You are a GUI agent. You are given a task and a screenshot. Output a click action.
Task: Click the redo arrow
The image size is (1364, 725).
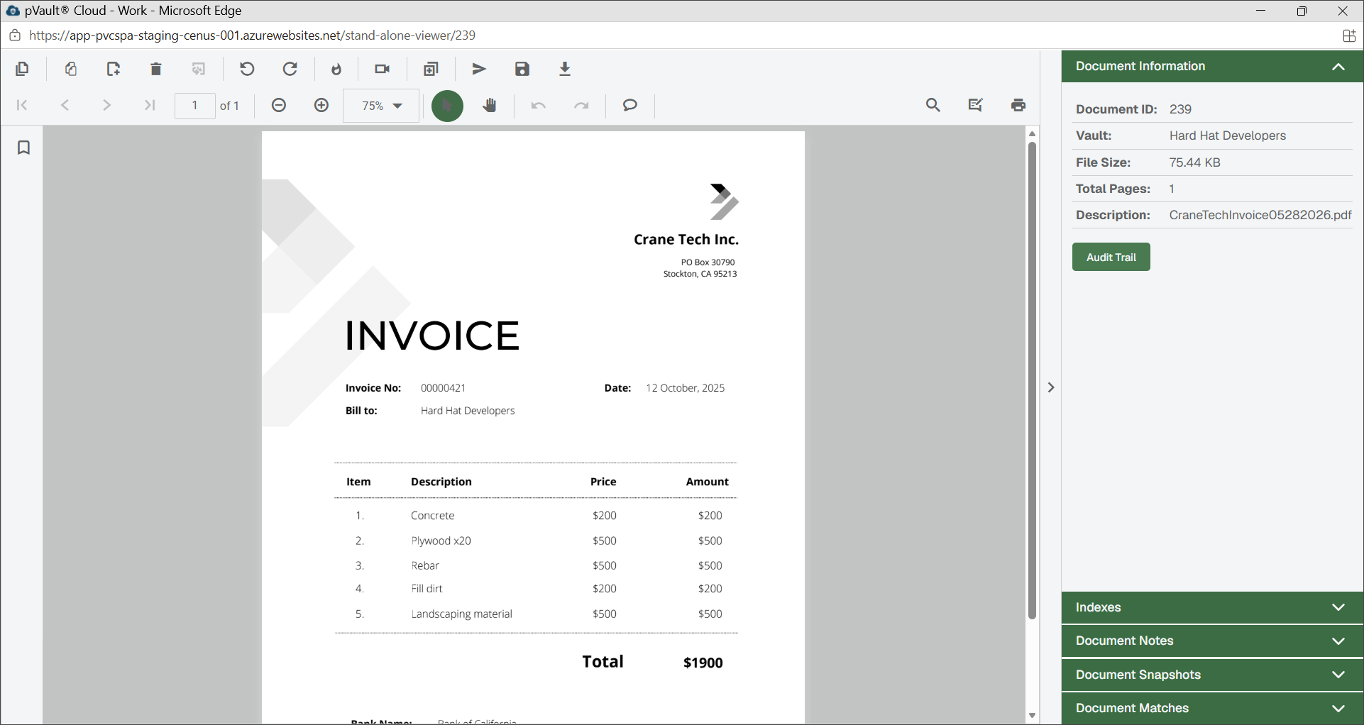581,106
